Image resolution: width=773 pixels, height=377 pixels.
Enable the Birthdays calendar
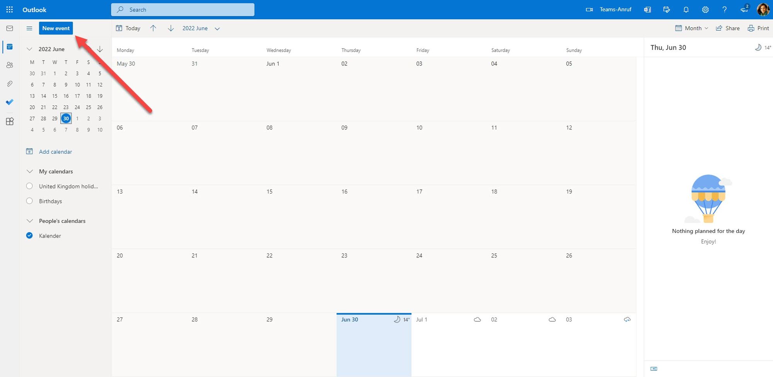tap(29, 201)
